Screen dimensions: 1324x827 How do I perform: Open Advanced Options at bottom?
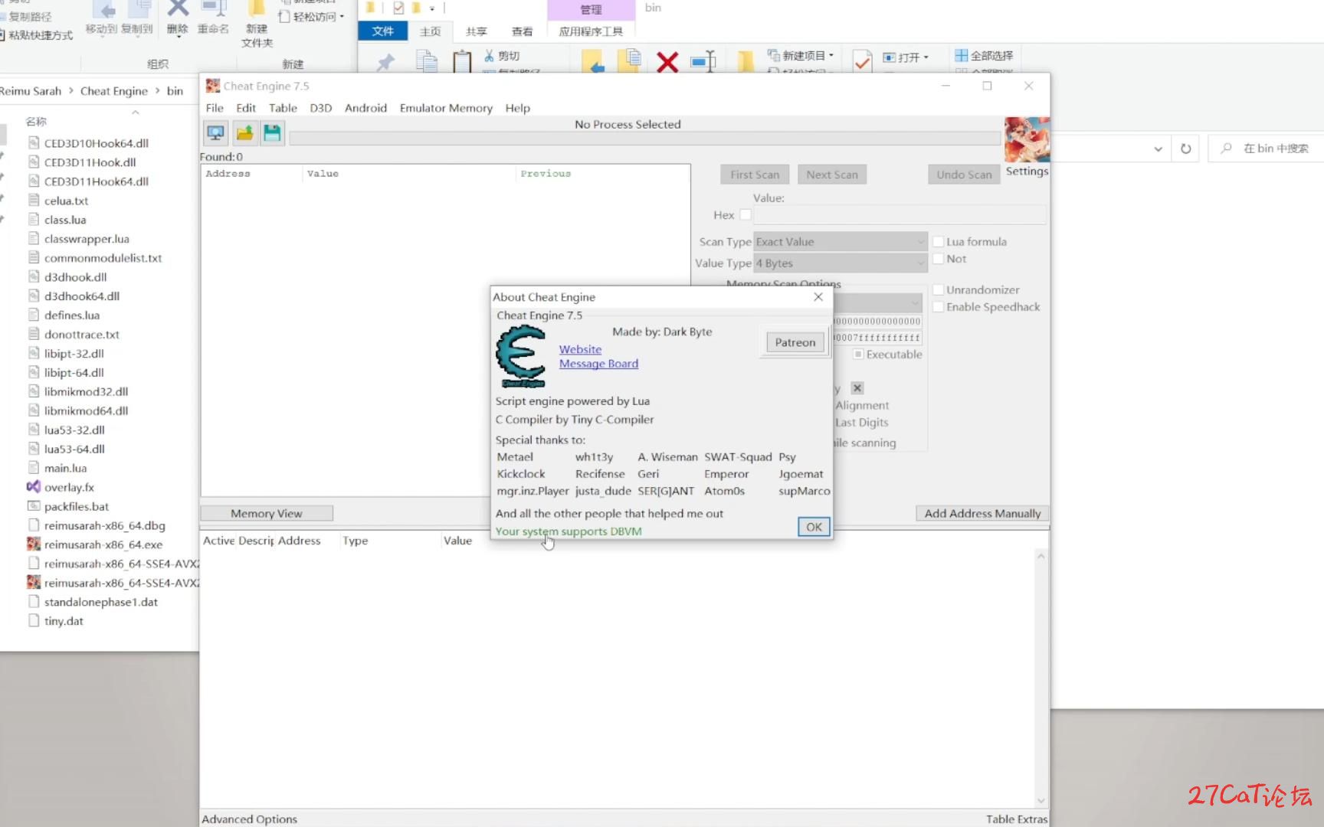[x=249, y=819]
